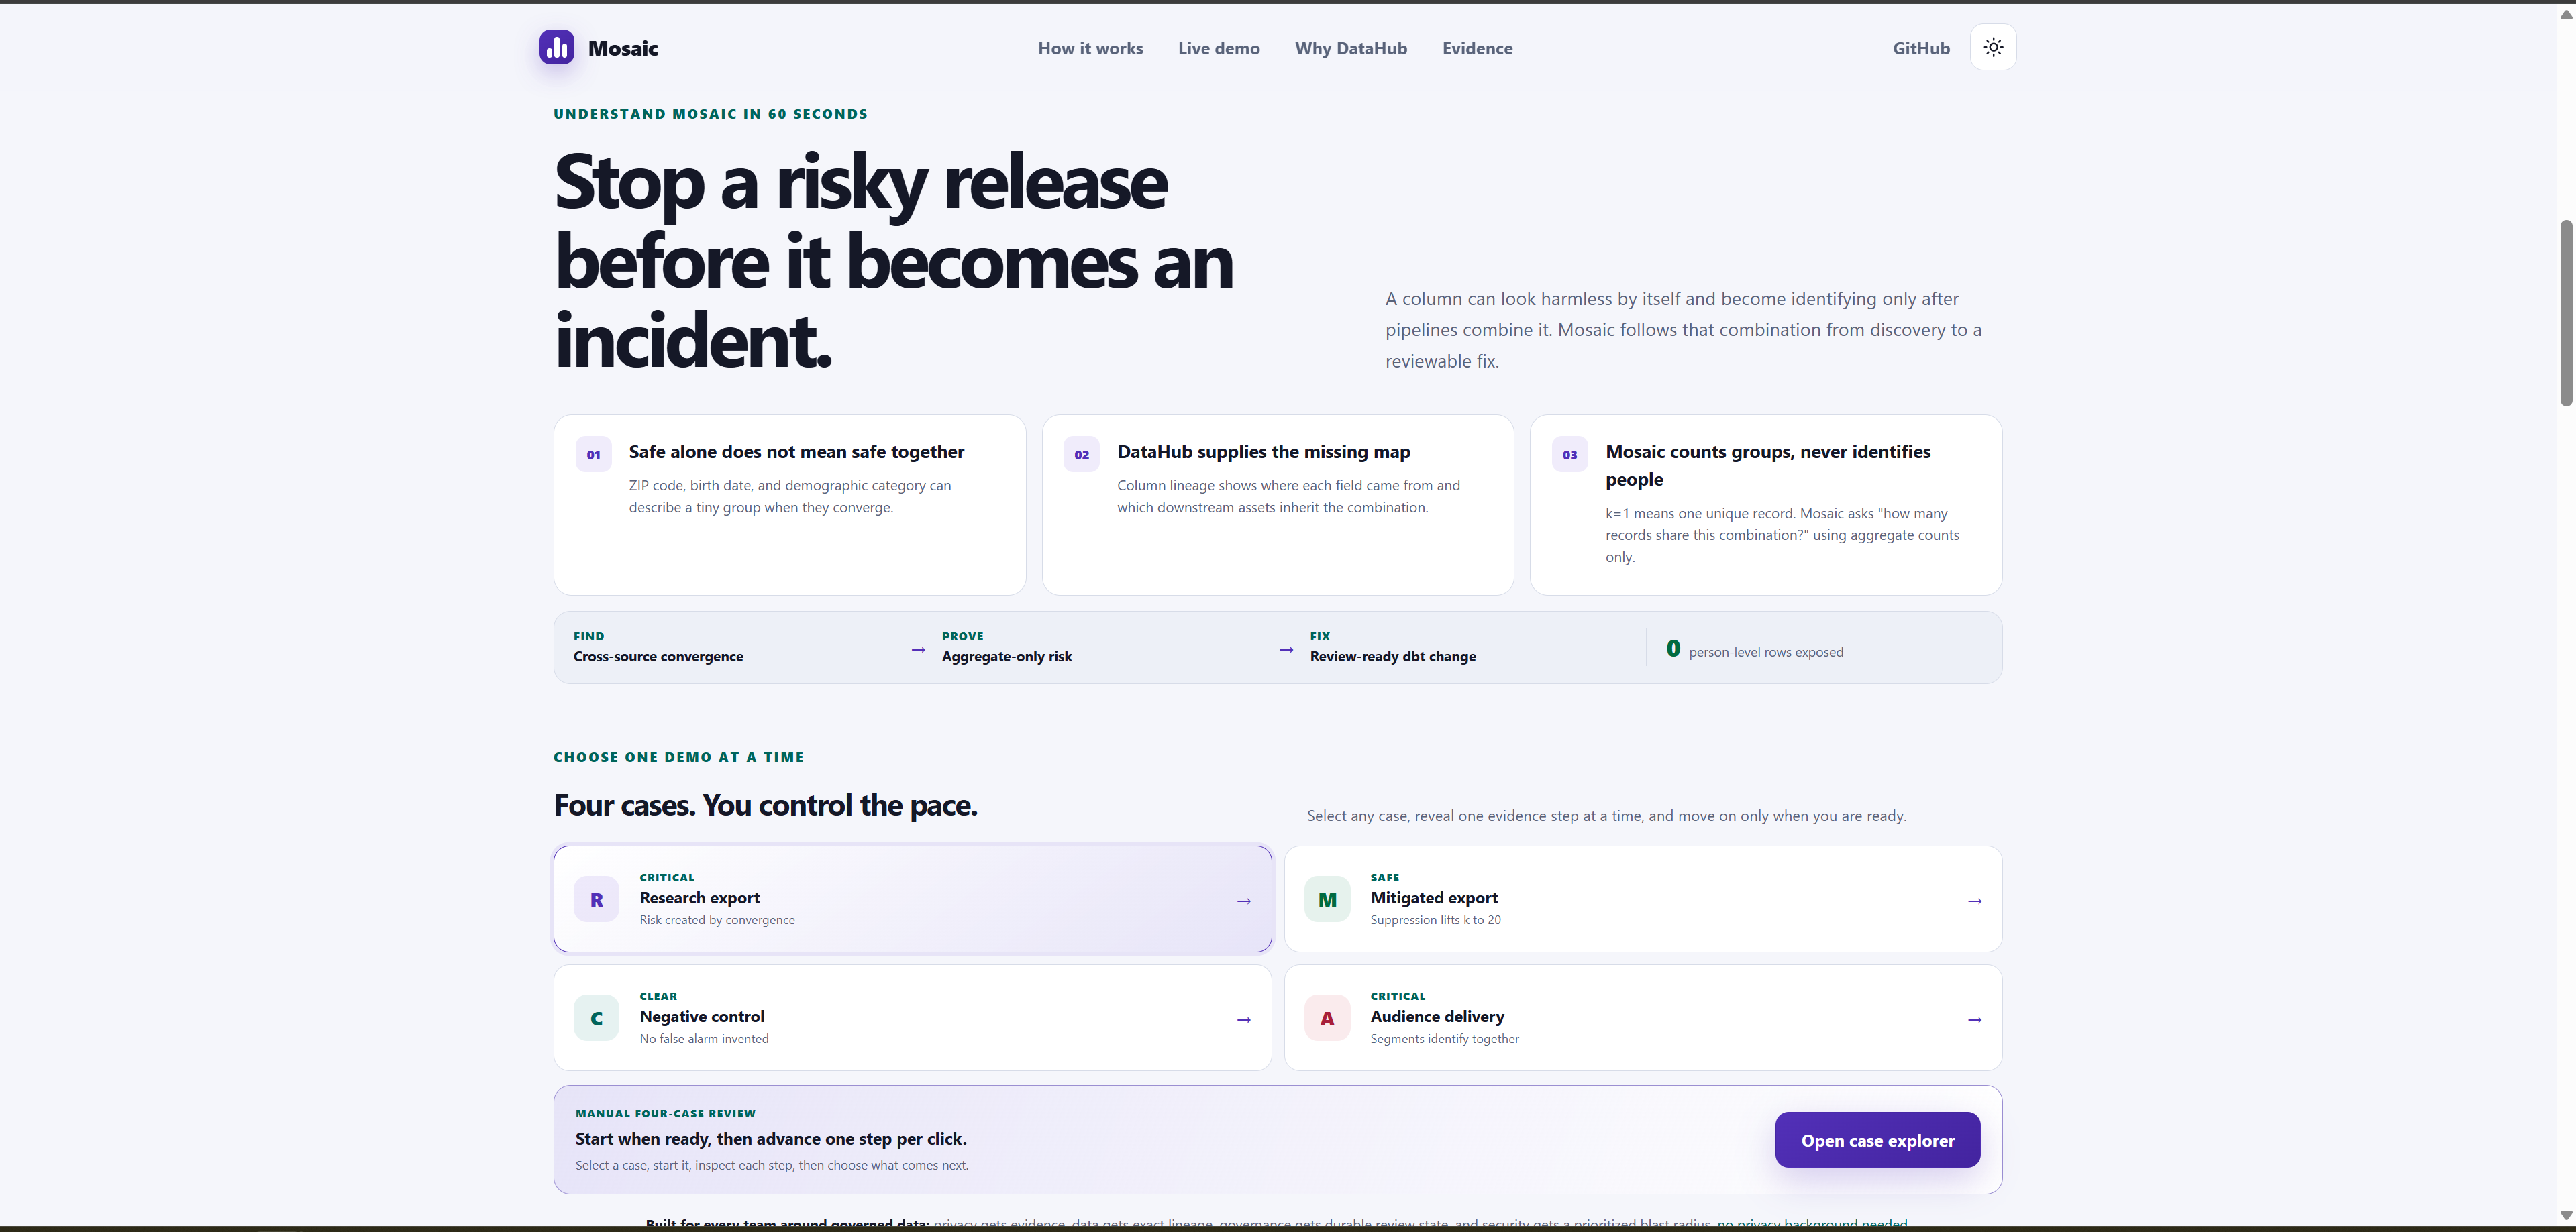Click the FIND step label
The width and height of the screenshot is (2576, 1232).
pyautogui.click(x=588, y=636)
